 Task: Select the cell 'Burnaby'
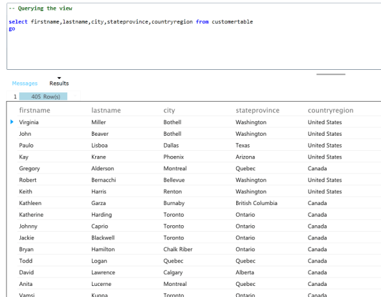click(x=174, y=203)
